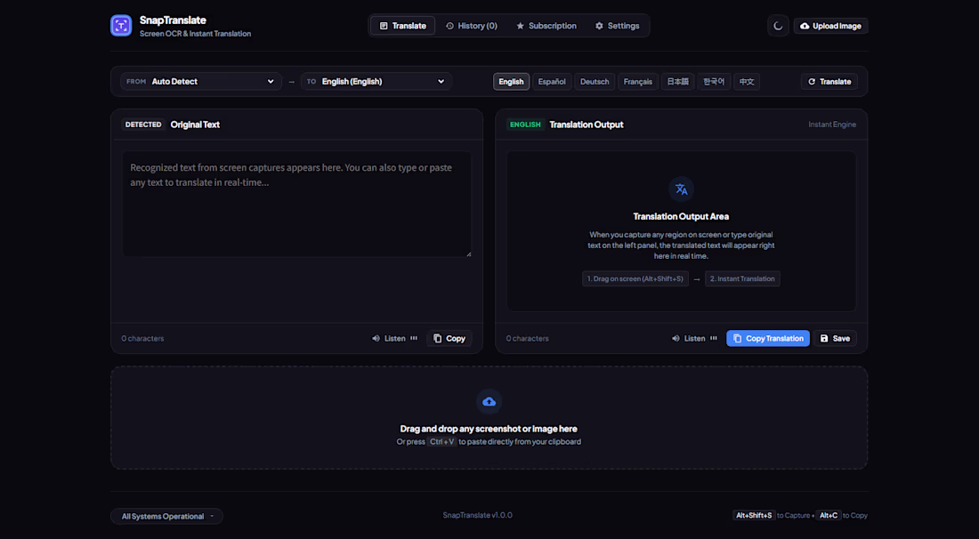The height and width of the screenshot is (539, 979).
Task: Go to the Settings tab
Action: 617,26
